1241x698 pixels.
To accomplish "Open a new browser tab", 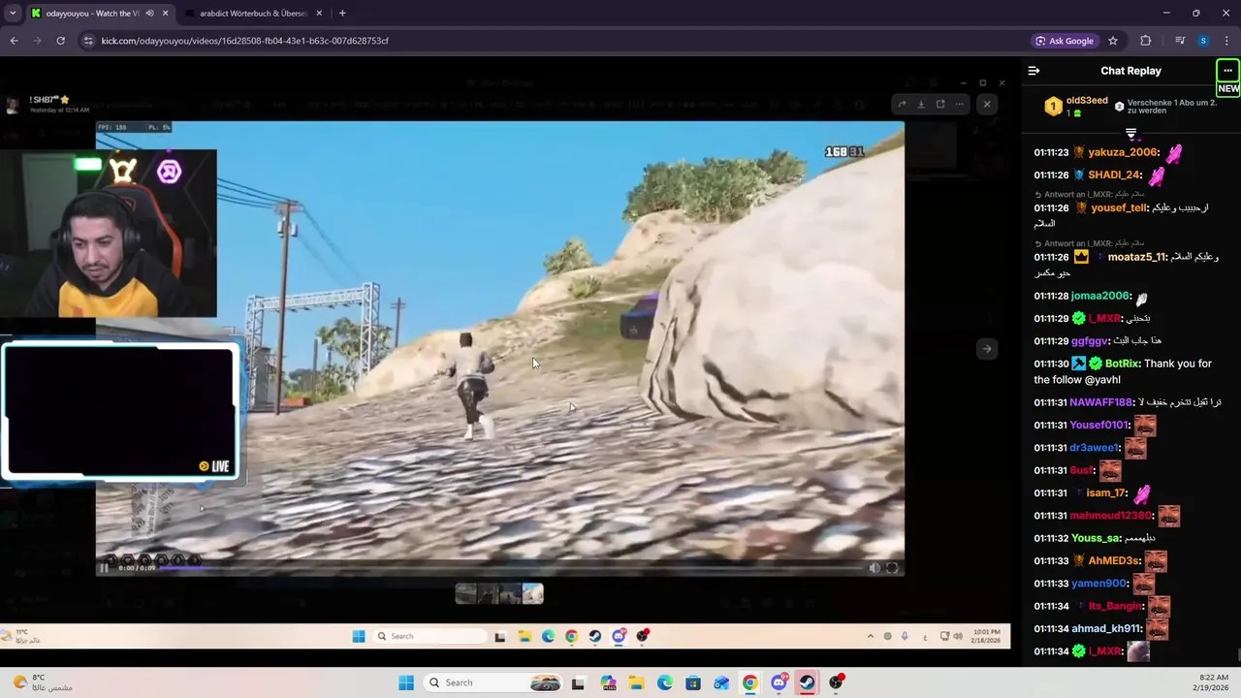I will pyautogui.click(x=342, y=14).
